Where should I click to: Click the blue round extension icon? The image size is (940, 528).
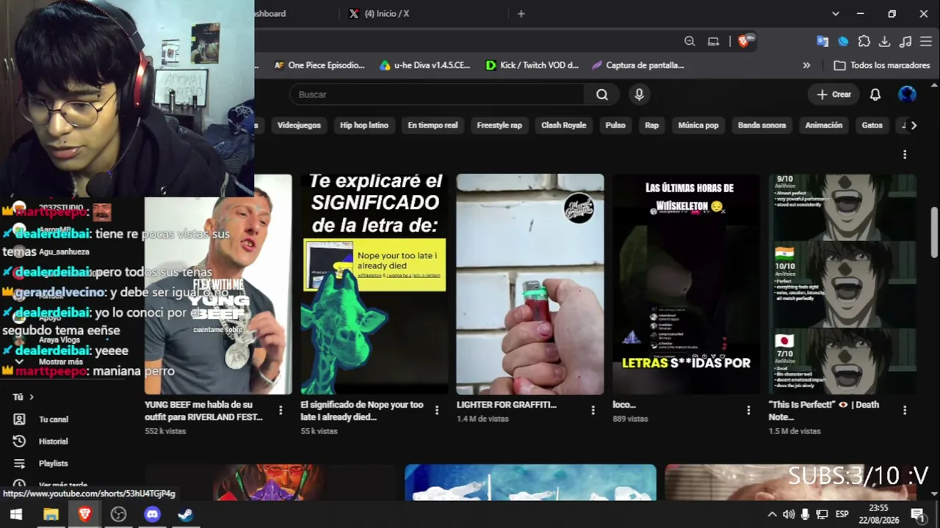click(x=843, y=42)
